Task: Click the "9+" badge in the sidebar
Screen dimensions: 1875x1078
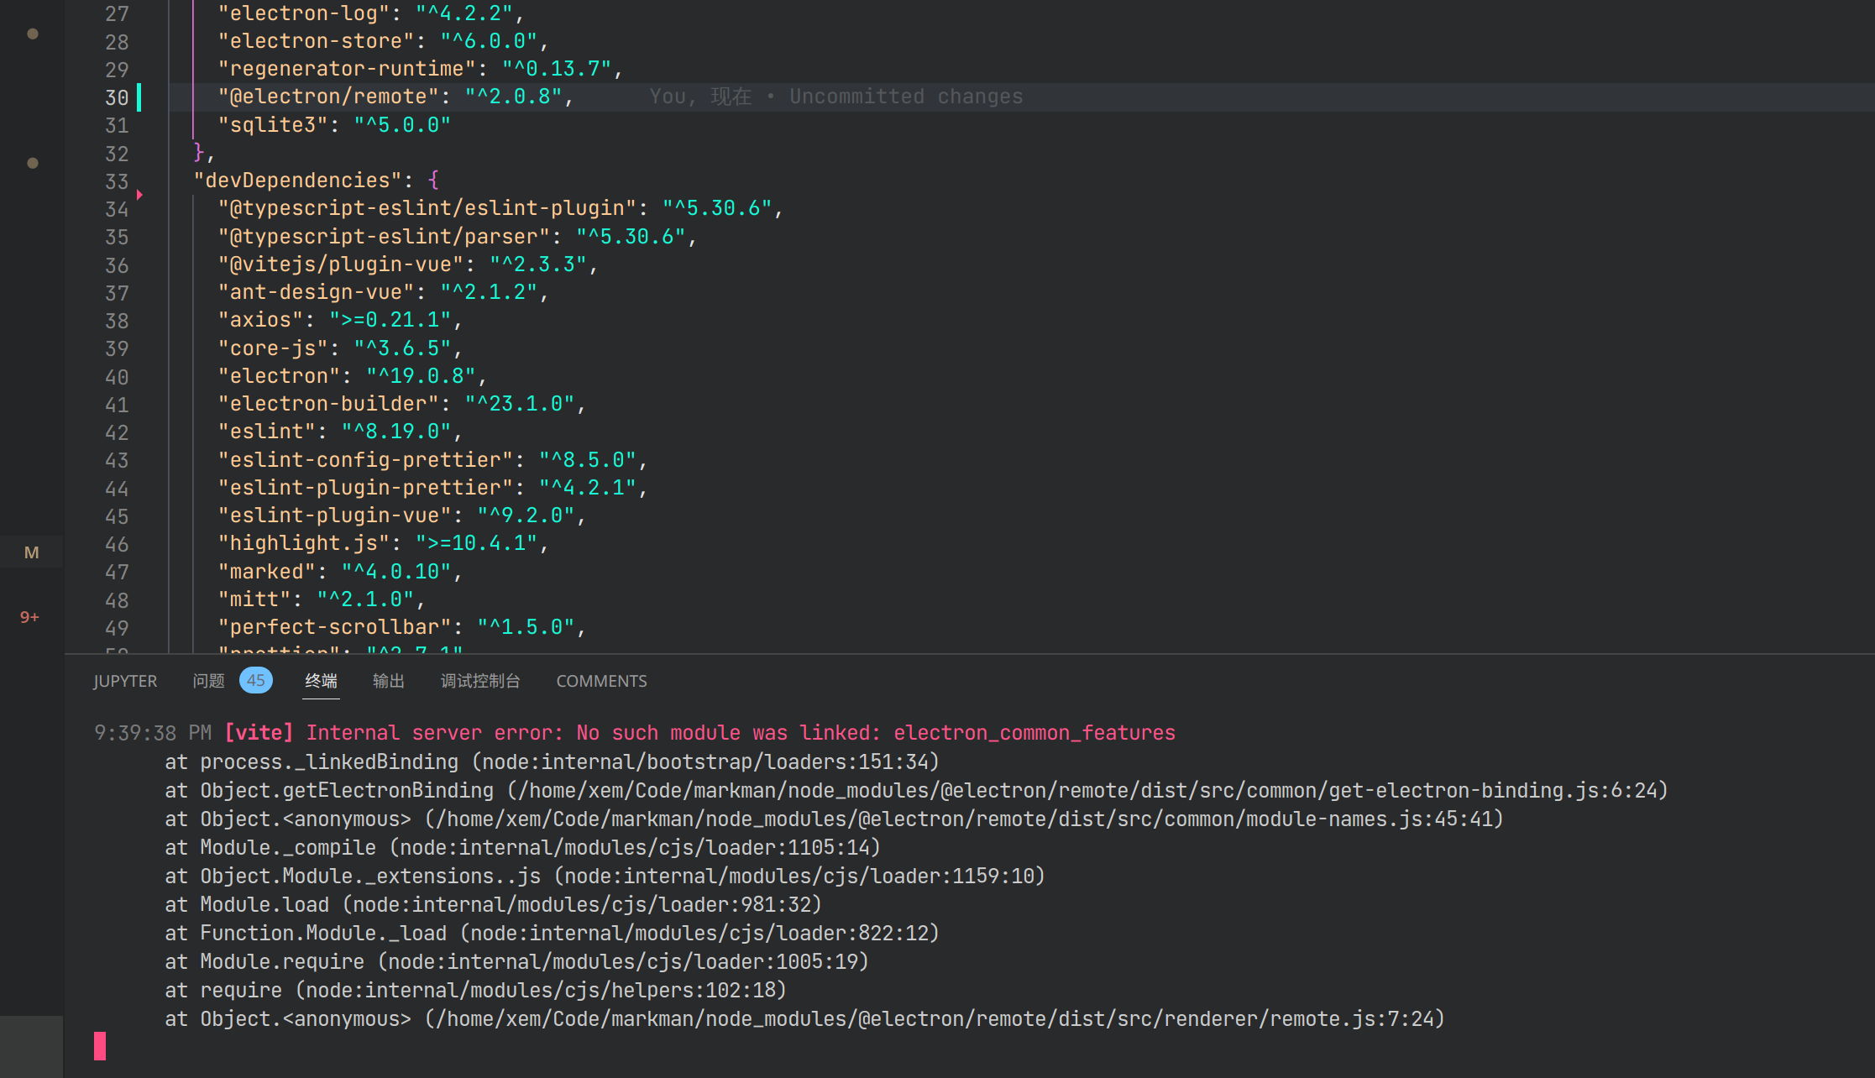Action: pos(29,616)
